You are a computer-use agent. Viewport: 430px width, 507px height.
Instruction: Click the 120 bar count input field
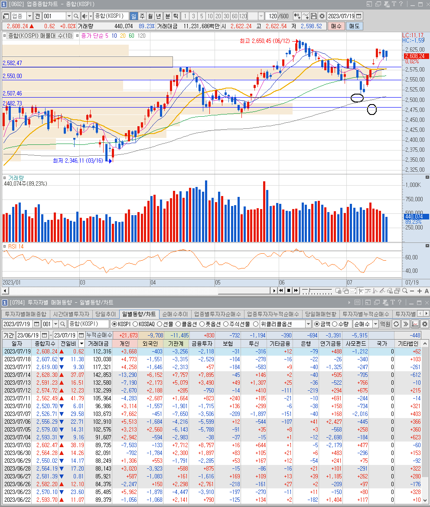coord(272,16)
